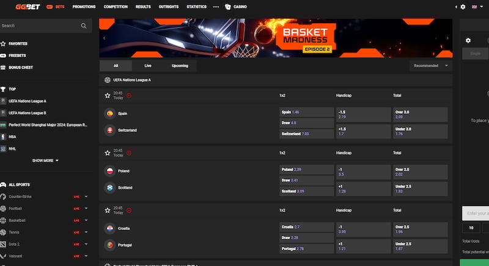The image size is (489, 266).
Task: Select the All matches tab
Action: (116, 66)
